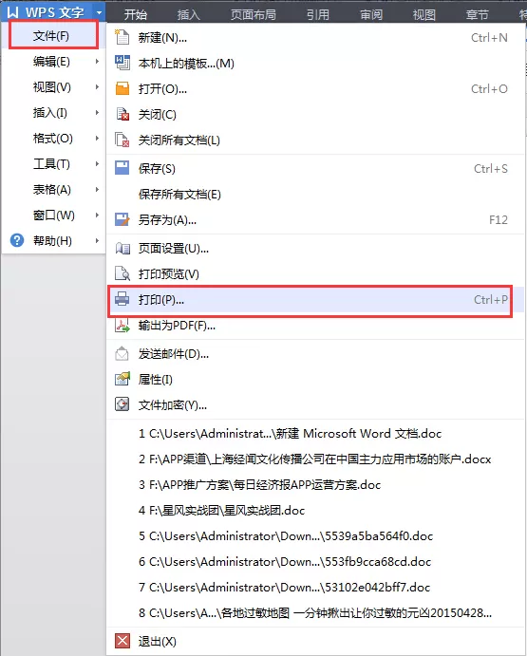This screenshot has width=527, height=656.
Task: Switch to the 审阅 ribbon tab
Action: point(371,14)
